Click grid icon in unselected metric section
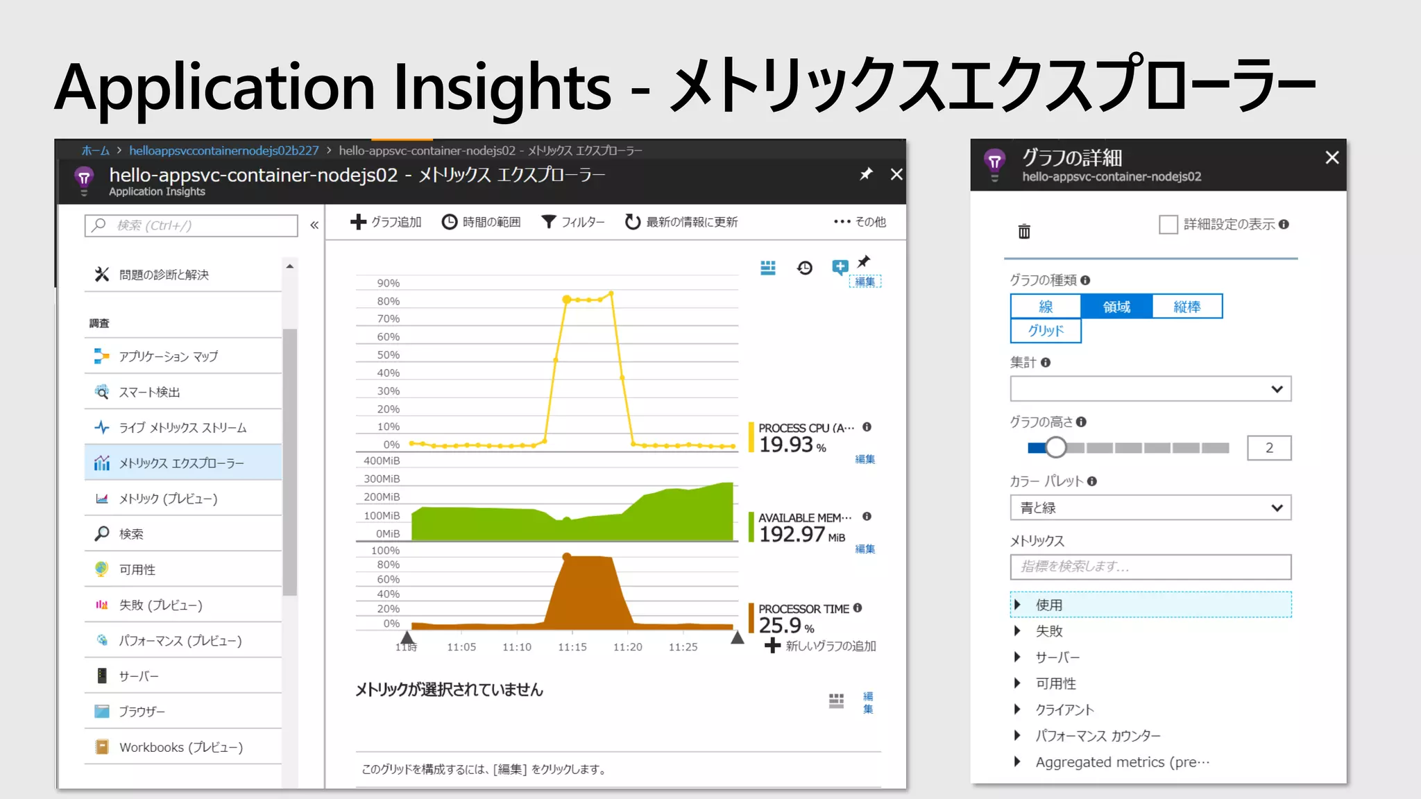This screenshot has width=1421, height=799. point(836,701)
